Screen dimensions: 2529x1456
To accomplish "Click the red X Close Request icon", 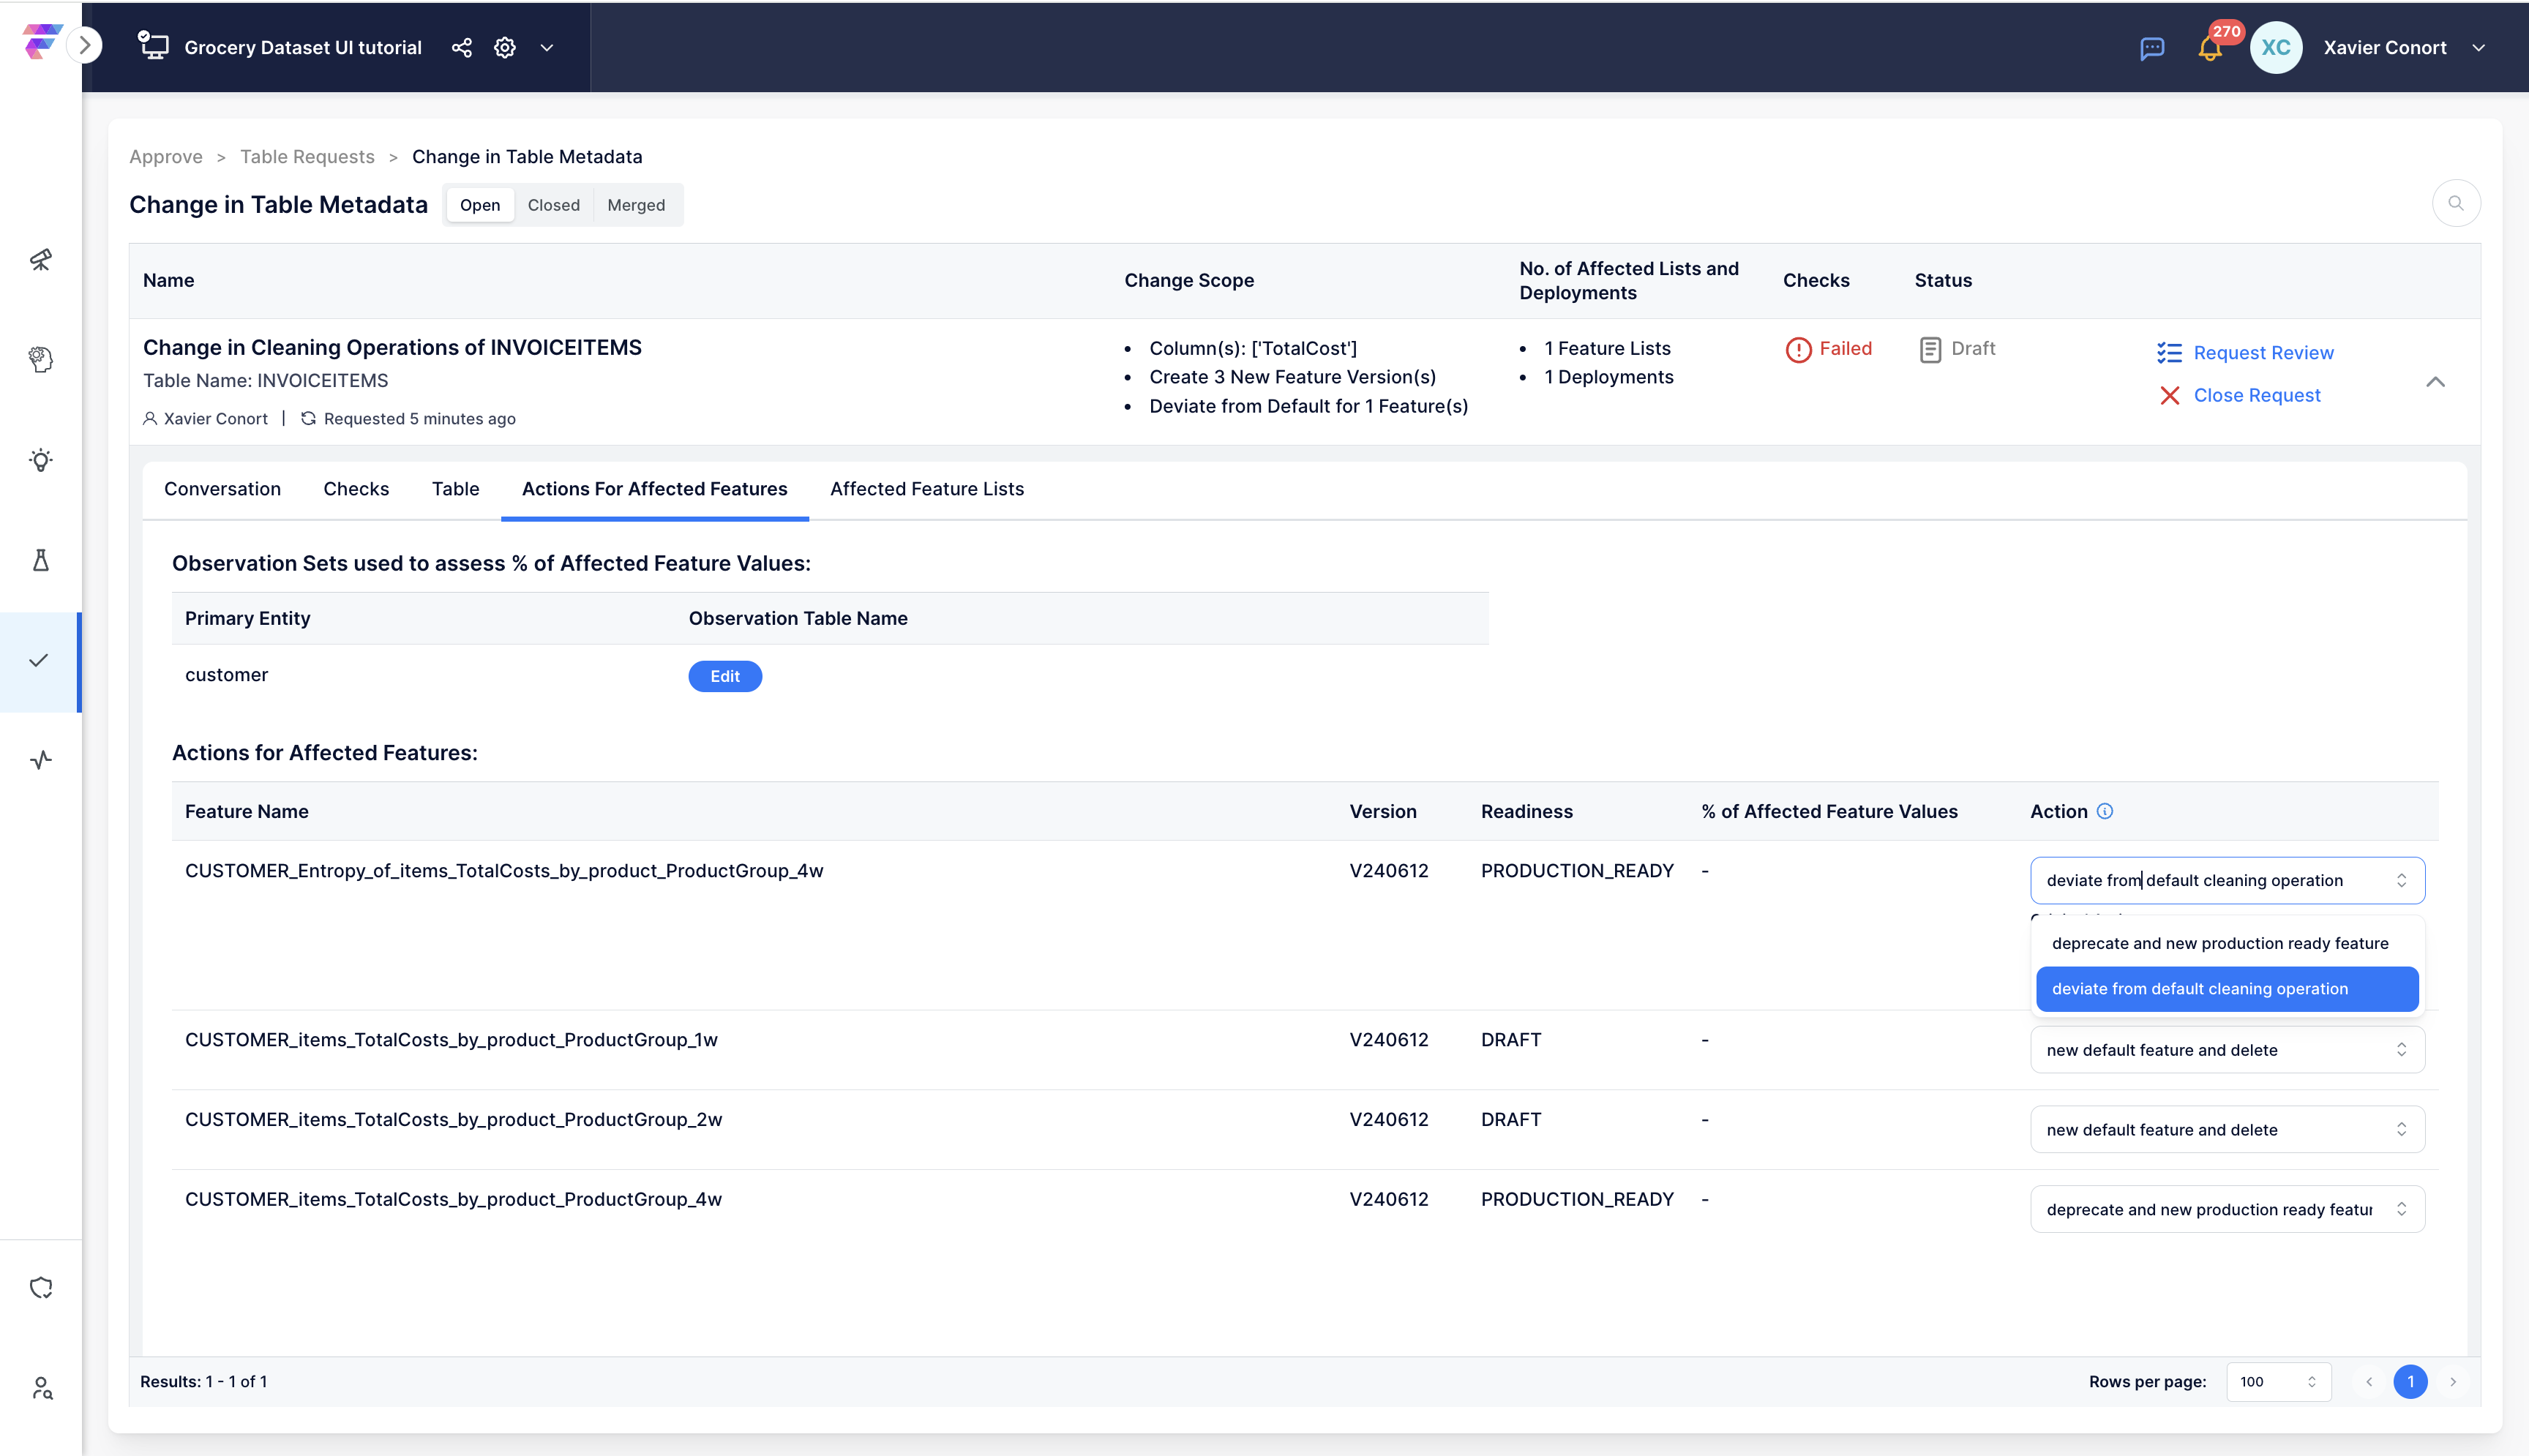I will click(x=2169, y=396).
